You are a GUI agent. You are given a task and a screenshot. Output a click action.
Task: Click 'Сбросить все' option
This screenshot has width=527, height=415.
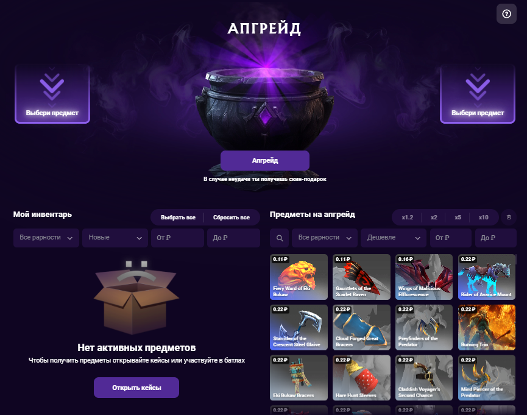(x=232, y=218)
